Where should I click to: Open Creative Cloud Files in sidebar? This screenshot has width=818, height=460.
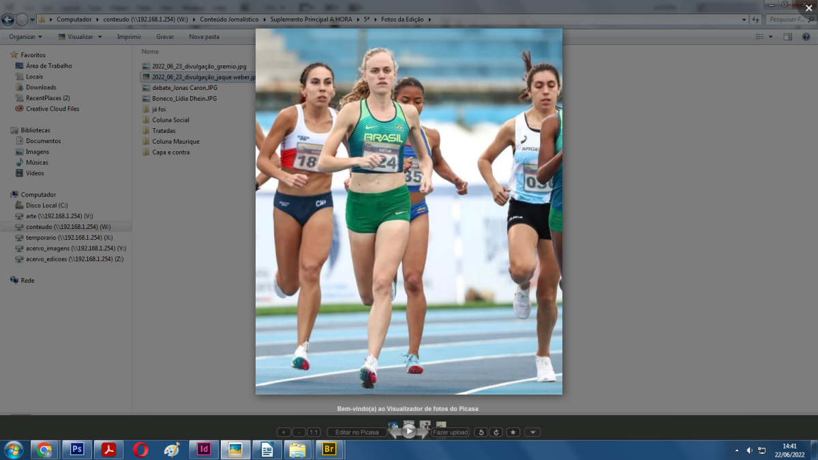(x=52, y=108)
